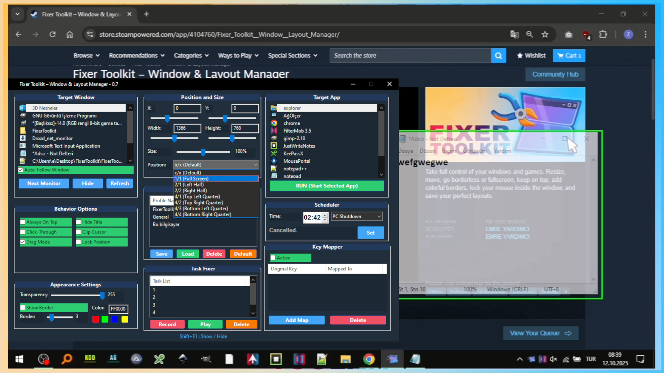This screenshot has width=664, height=373.
Task: Open browser extensions puzzle icon
Action: 603,35
